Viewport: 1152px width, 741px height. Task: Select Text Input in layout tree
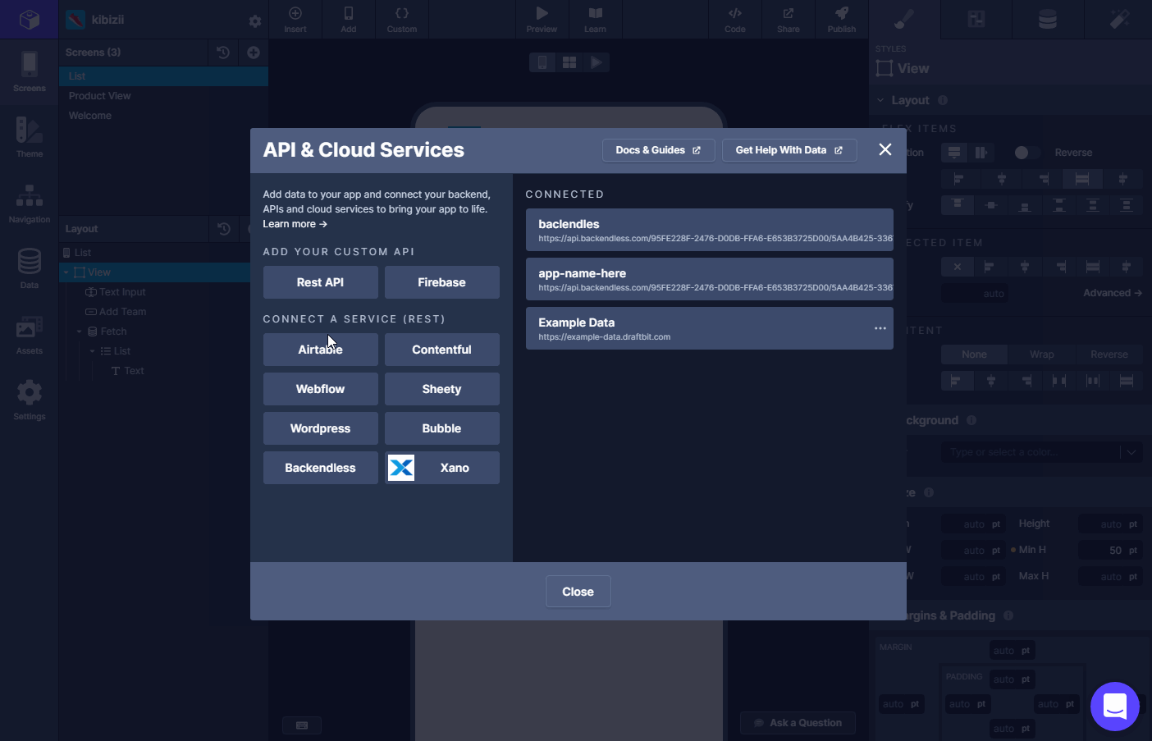click(122, 292)
